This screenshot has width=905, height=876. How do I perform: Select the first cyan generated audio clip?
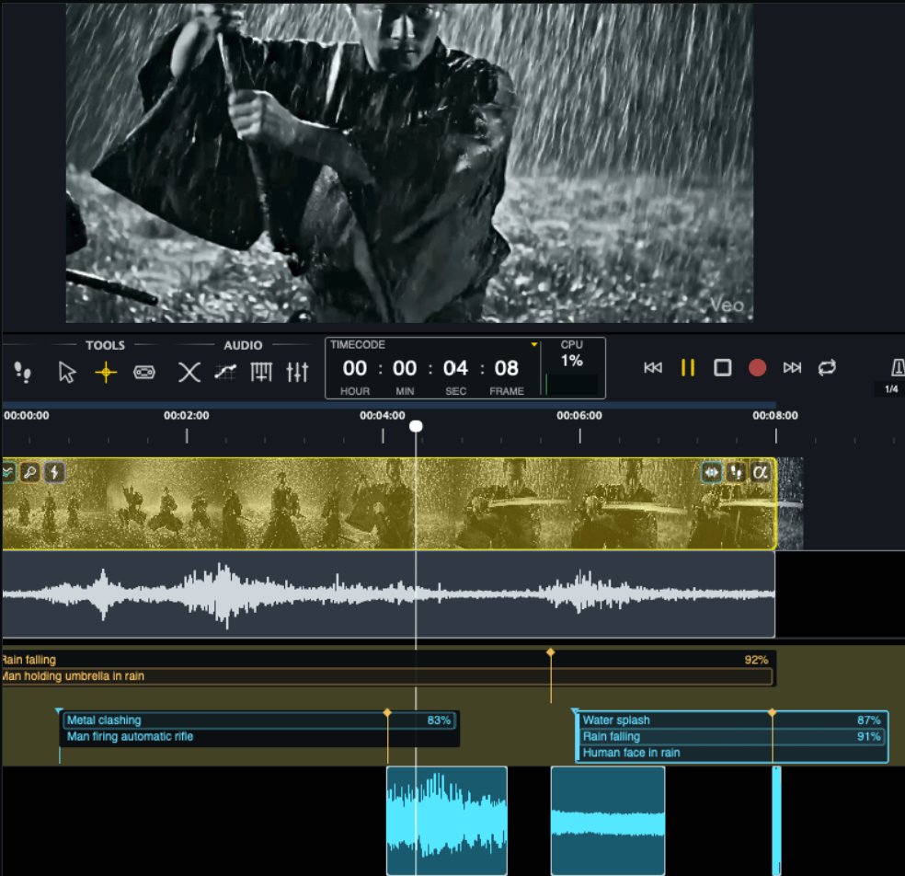[x=447, y=821]
